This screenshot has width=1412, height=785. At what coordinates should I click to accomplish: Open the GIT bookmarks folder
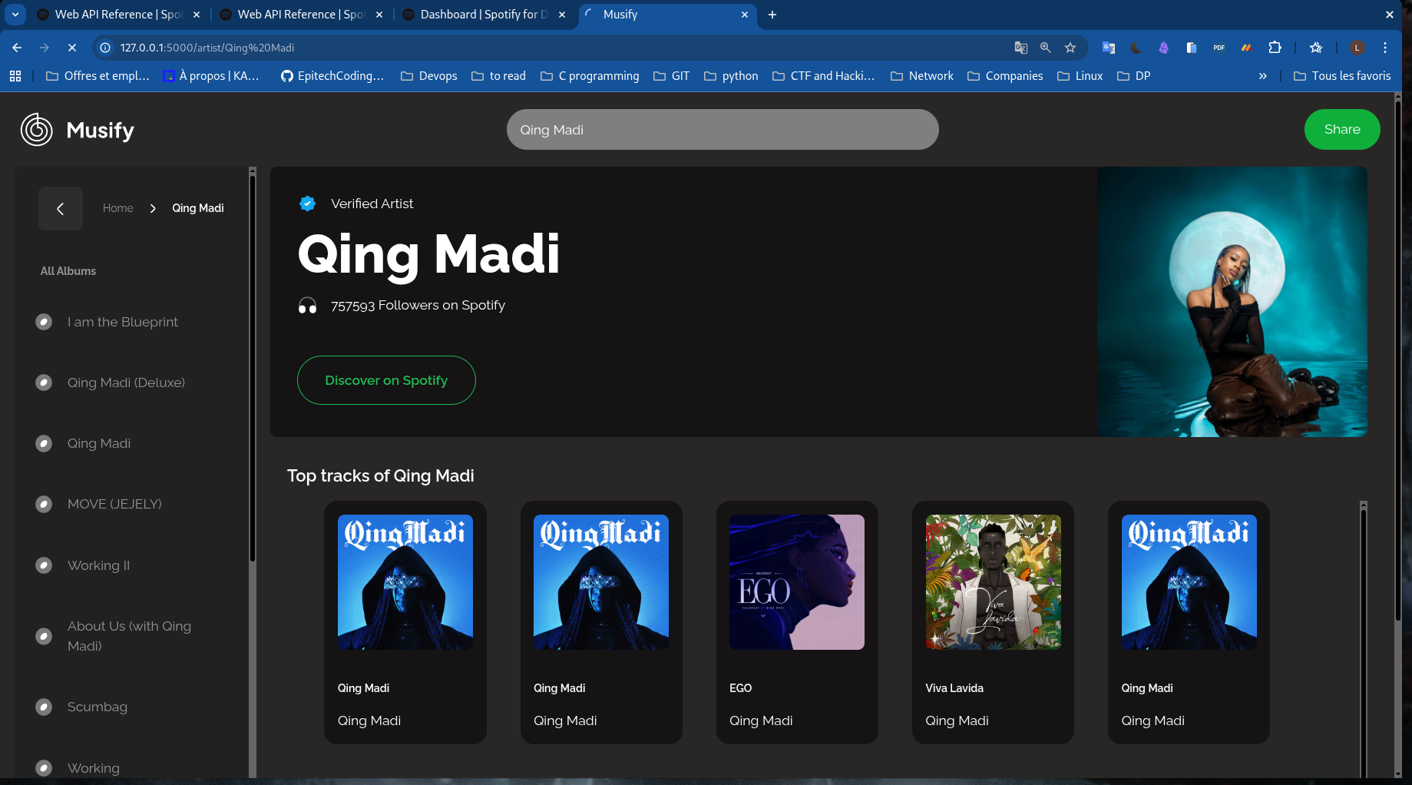[x=672, y=76]
